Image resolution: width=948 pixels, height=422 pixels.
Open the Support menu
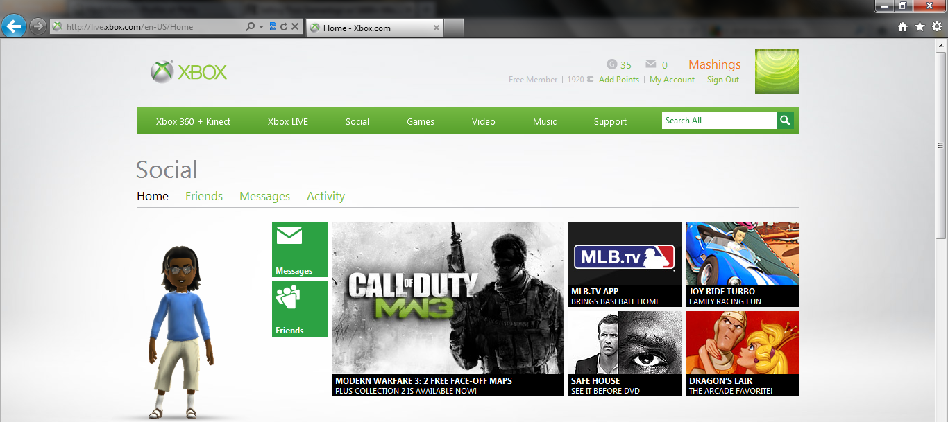tap(610, 121)
